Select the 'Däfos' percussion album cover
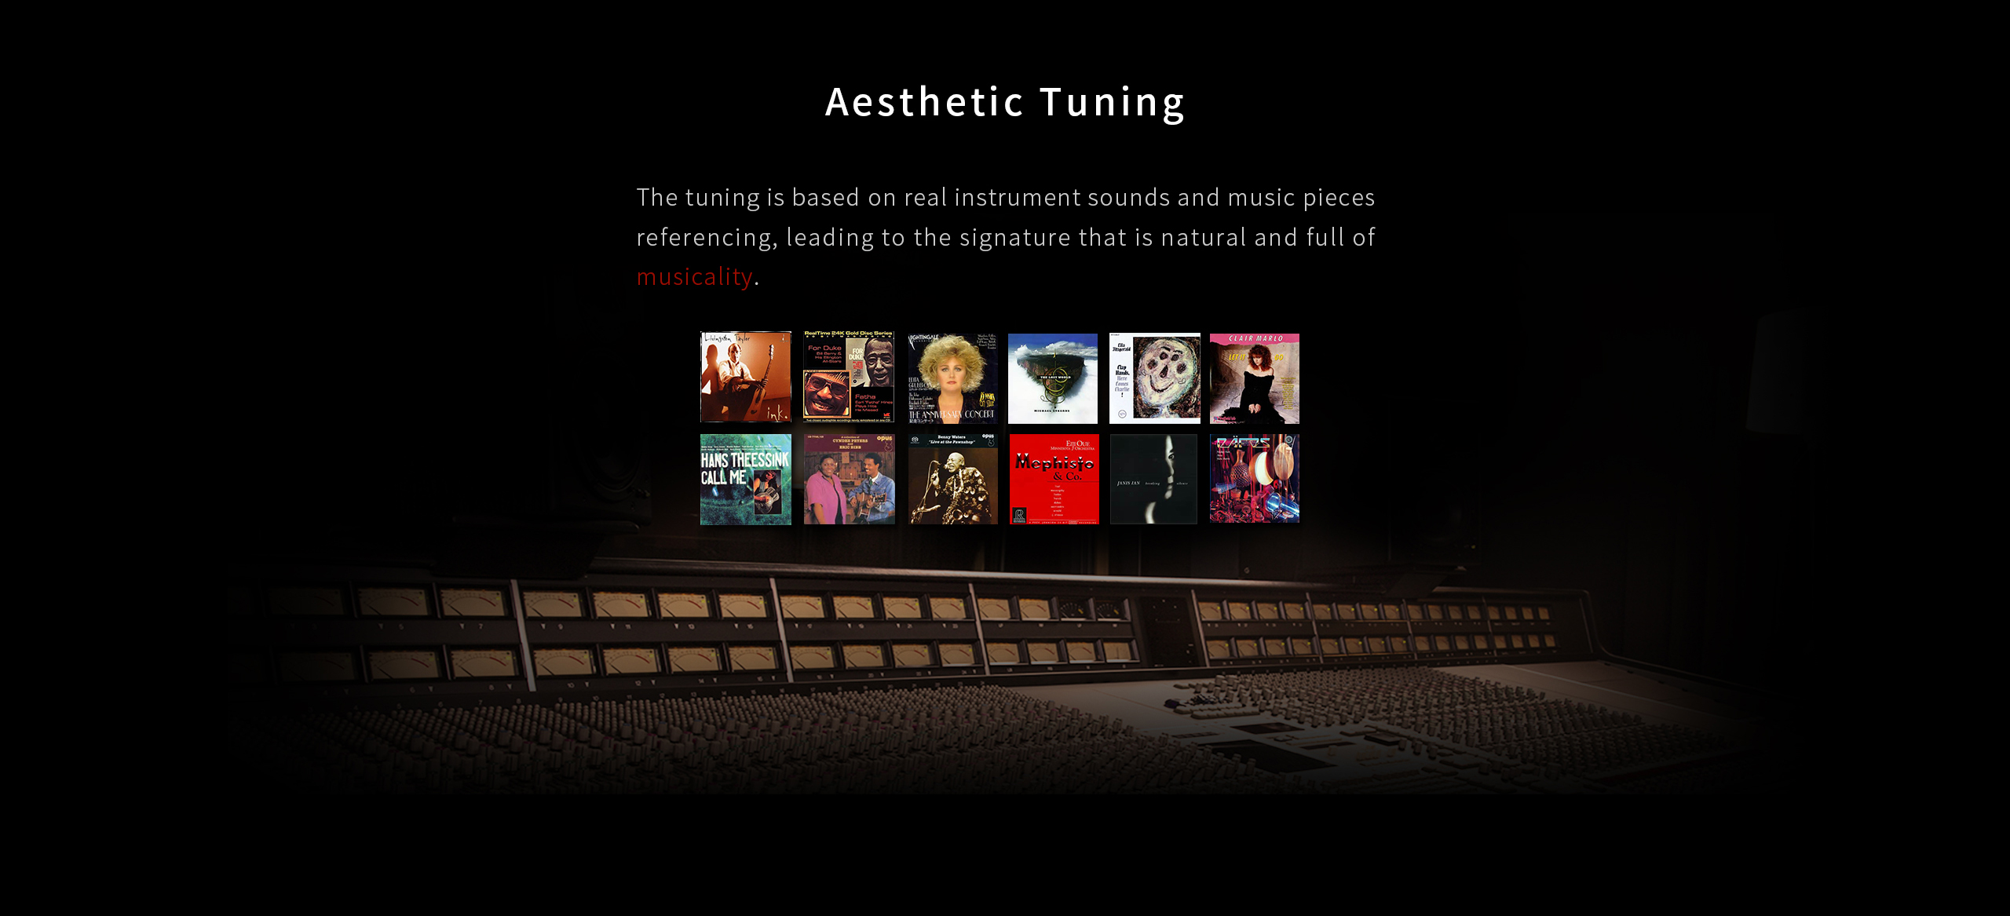The width and height of the screenshot is (2010, 916). tap(1254, 479)
